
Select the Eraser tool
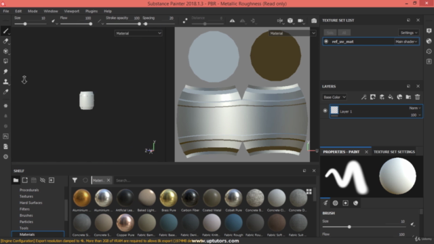5,41
